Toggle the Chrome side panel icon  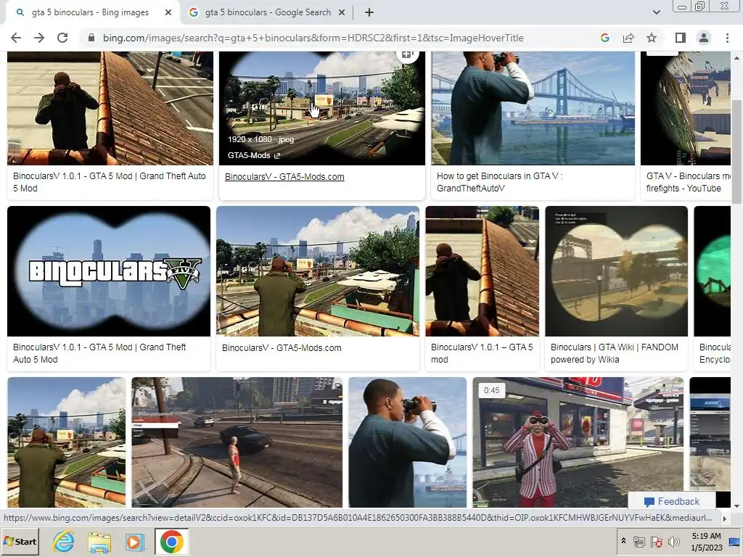coord(680,38)
